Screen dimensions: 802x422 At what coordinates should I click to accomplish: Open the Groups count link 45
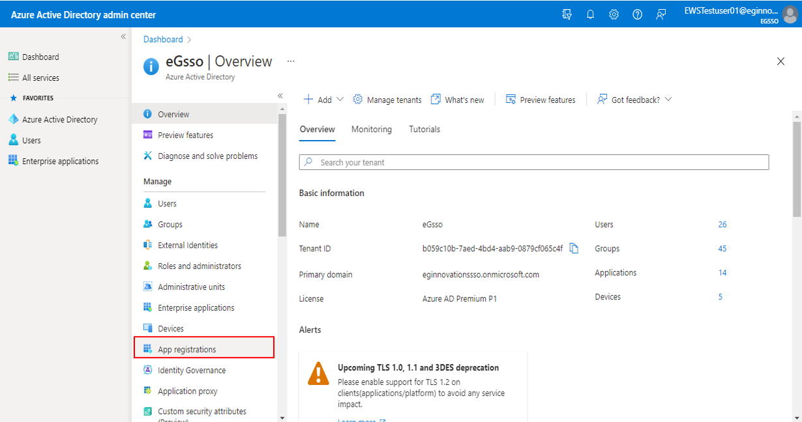point(722,248)
